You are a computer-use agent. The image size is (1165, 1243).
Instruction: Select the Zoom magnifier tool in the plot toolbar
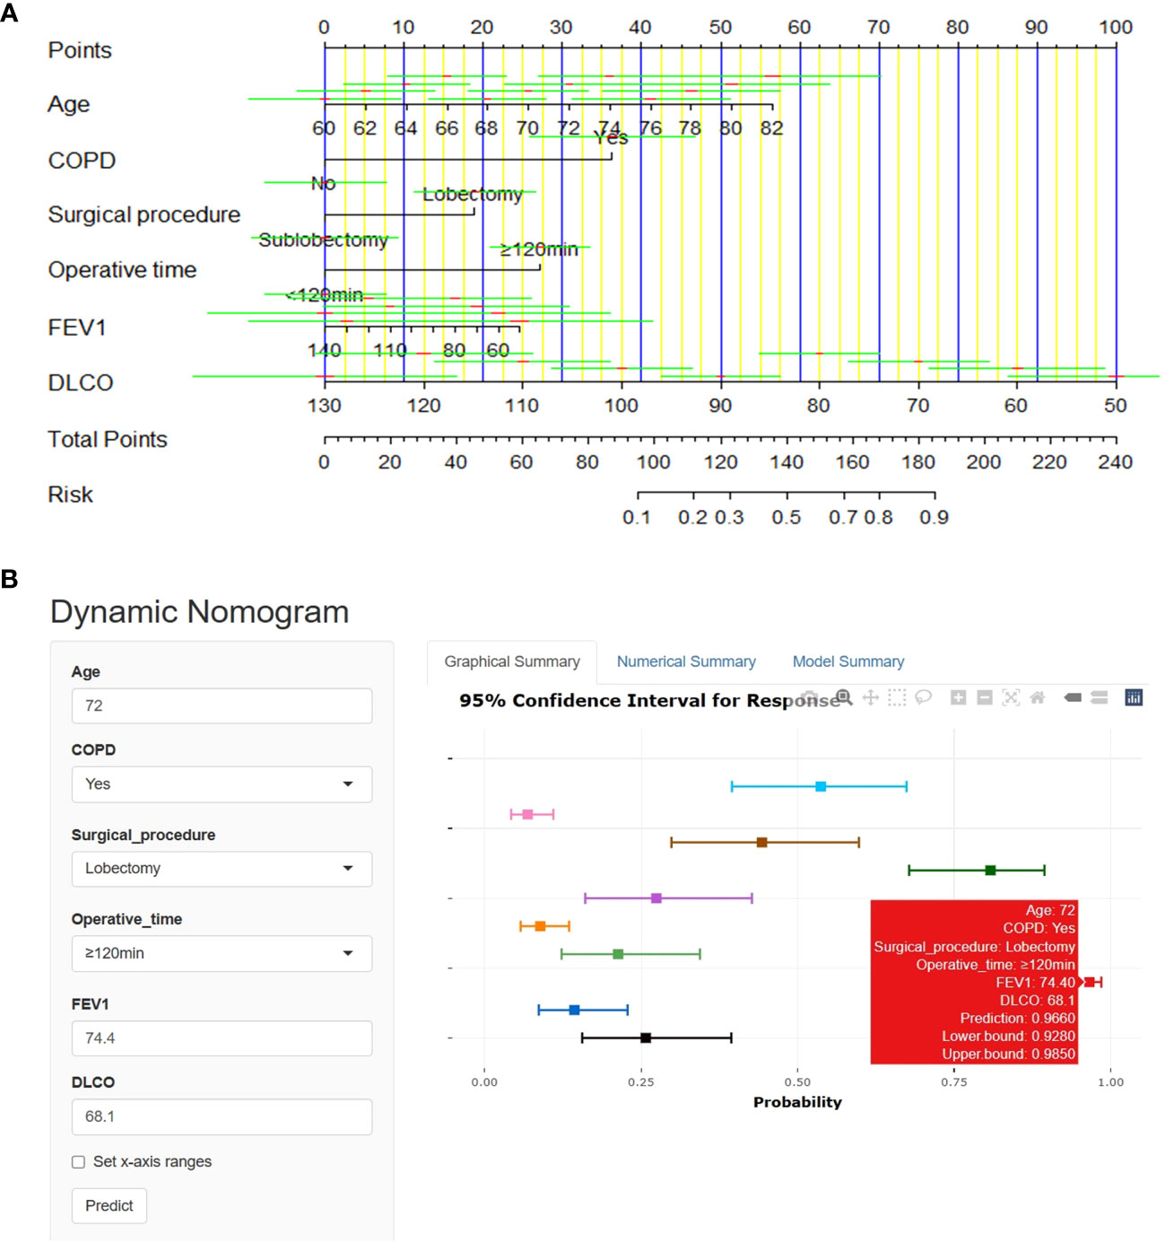(x=843, y=697)
